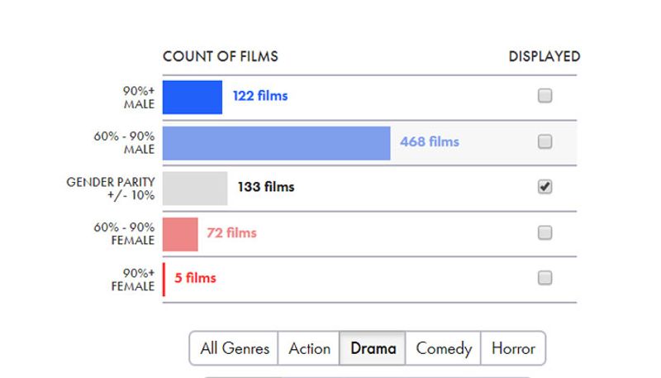Click the pink 72 films bar
The image size is (661, 378).
[x=180, y=234]
